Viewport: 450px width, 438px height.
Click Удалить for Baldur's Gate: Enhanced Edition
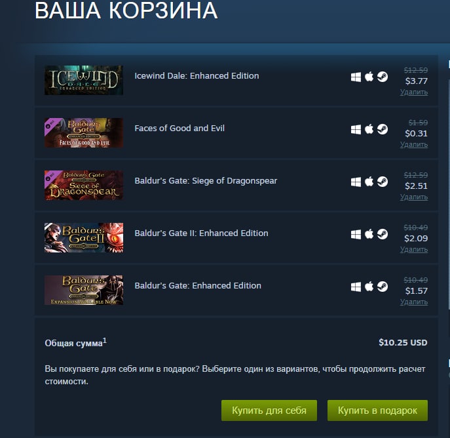(x=414, y=302)
